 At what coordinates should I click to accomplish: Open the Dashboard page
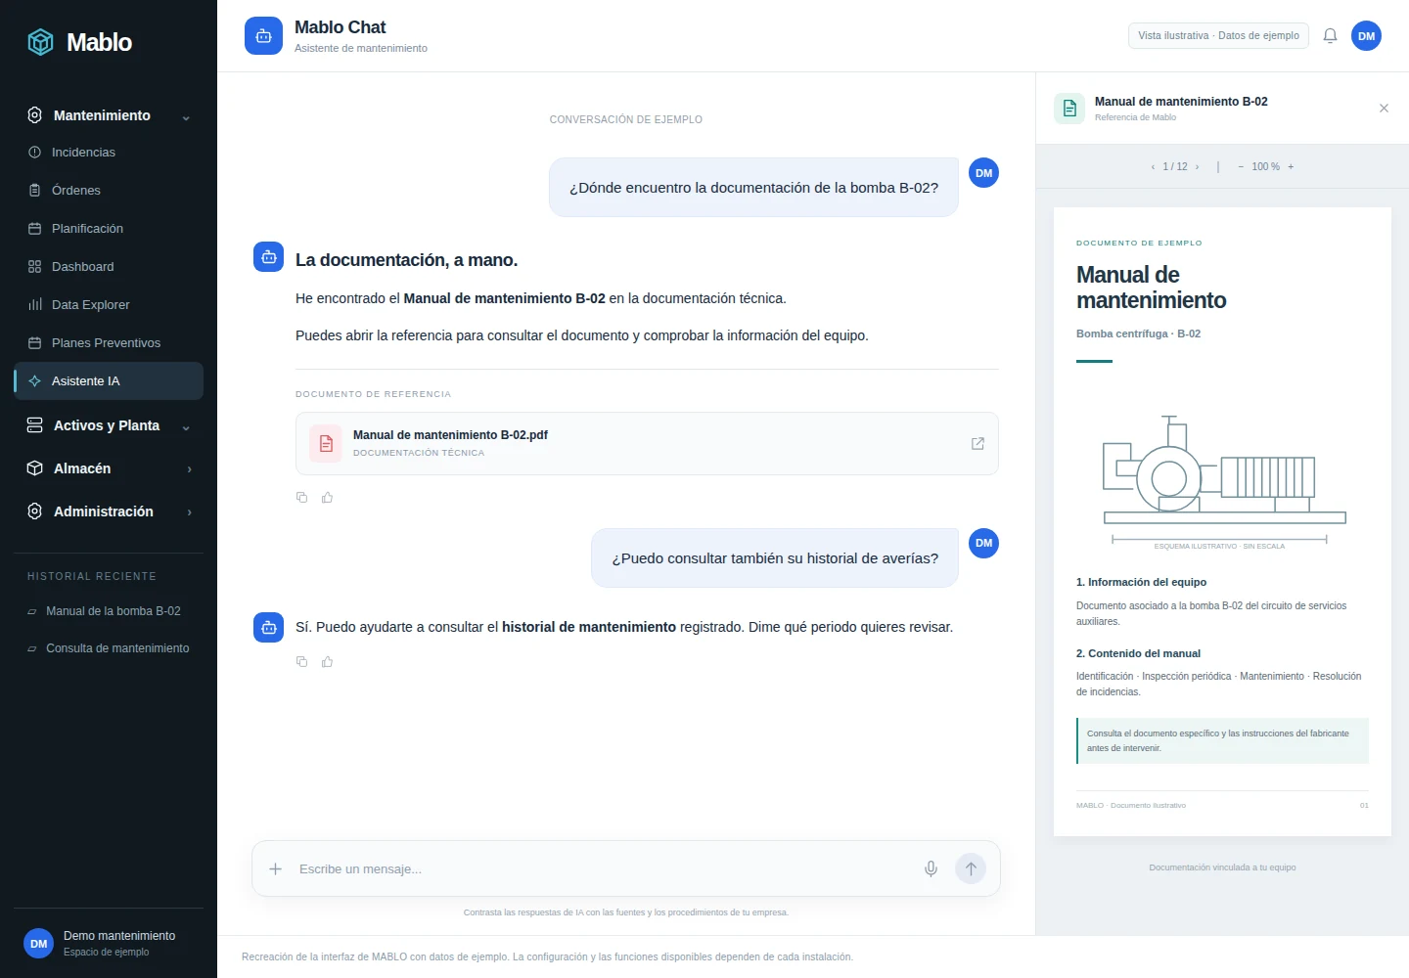tap(109, 267)
